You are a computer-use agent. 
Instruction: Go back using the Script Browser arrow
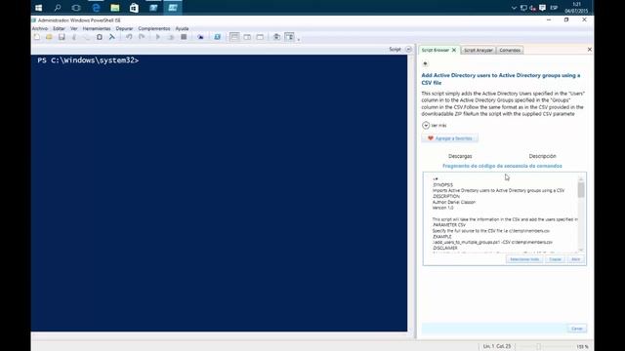tap(425, 63)
